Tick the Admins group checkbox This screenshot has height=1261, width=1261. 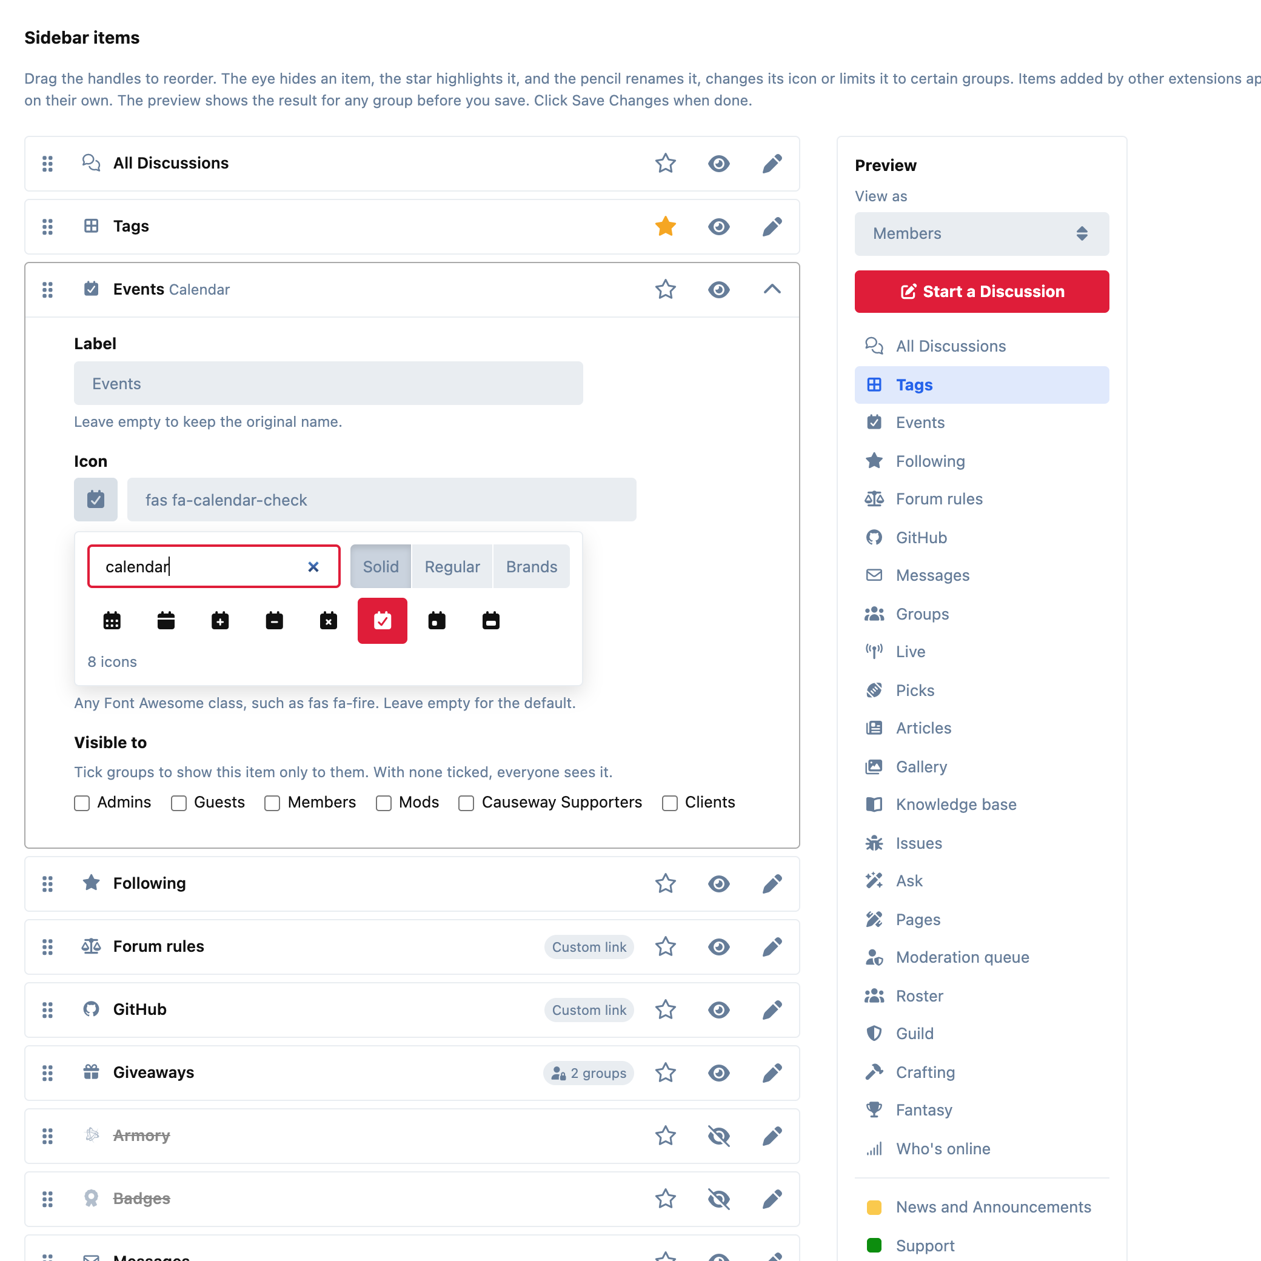(x=82, y=803)
